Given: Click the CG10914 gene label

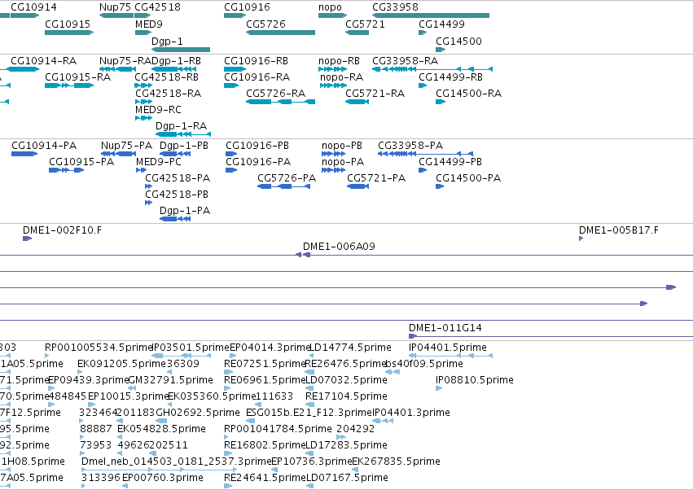Looking at the screenshot, I should (x=33, y=7).
